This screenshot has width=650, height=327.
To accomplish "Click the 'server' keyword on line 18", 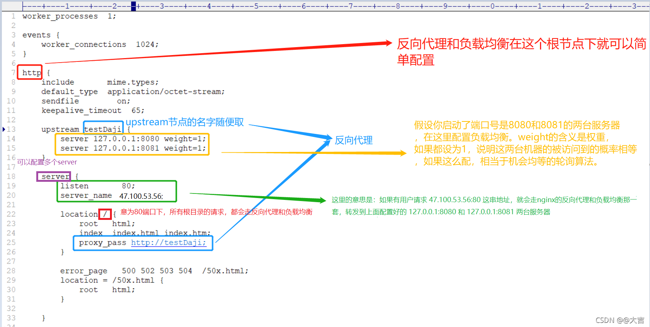I will (56, 177).
